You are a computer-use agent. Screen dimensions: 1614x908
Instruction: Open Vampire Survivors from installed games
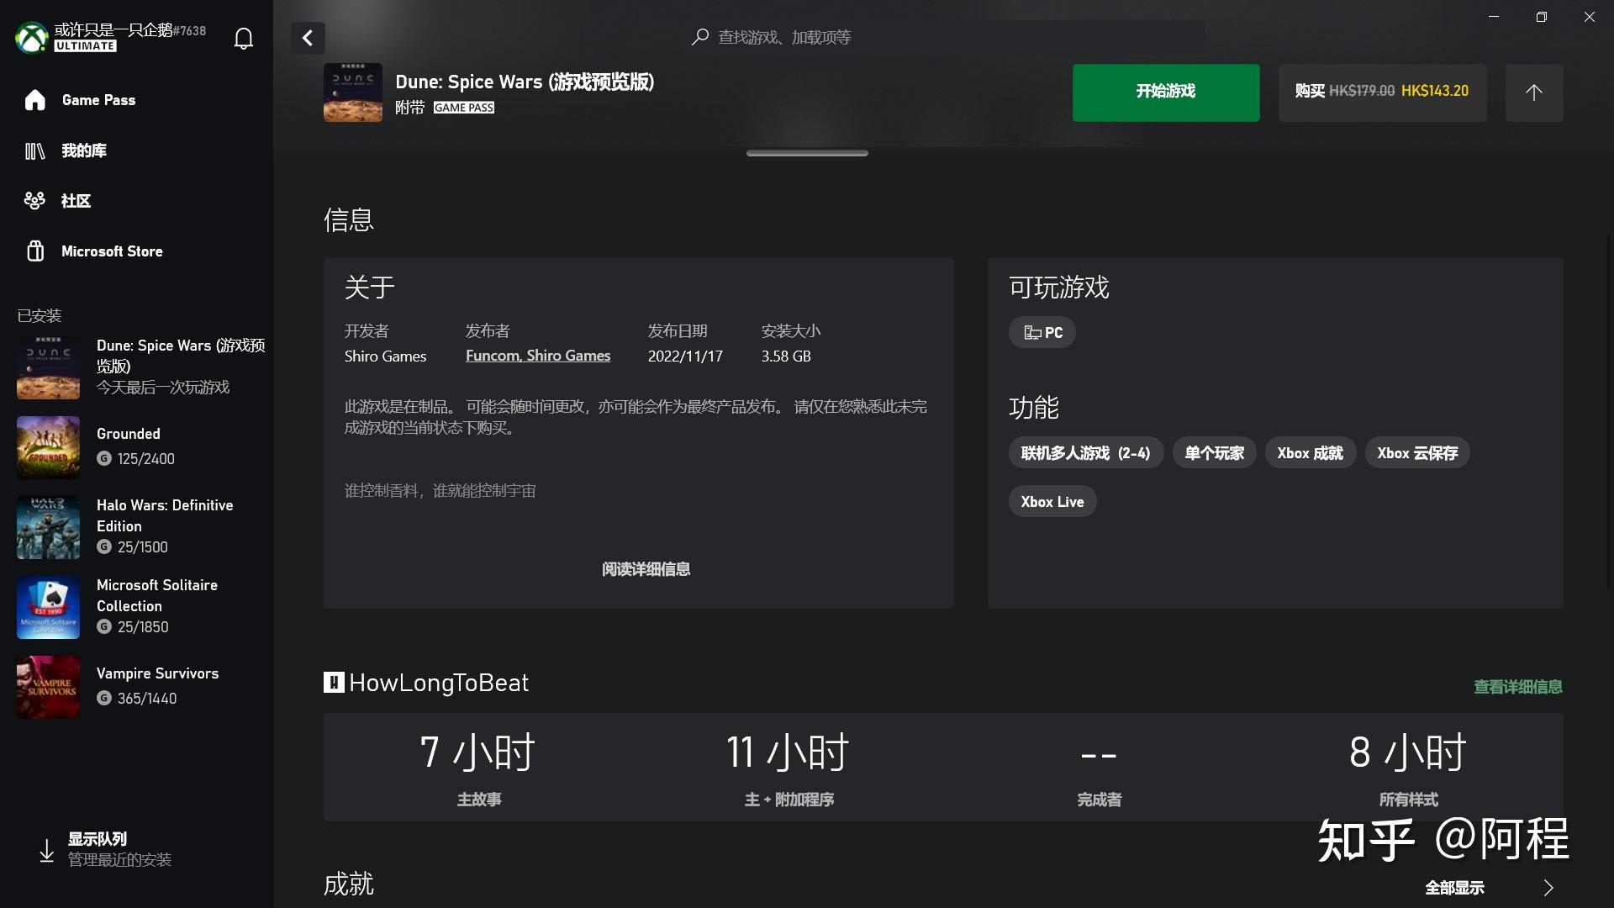157,673
